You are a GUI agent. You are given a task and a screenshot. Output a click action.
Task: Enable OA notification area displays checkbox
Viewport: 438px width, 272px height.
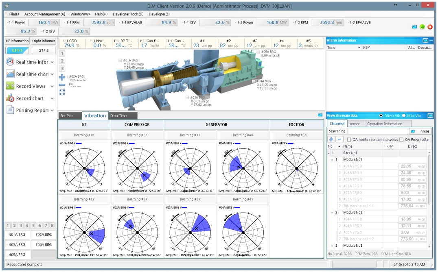pos(349,139)
